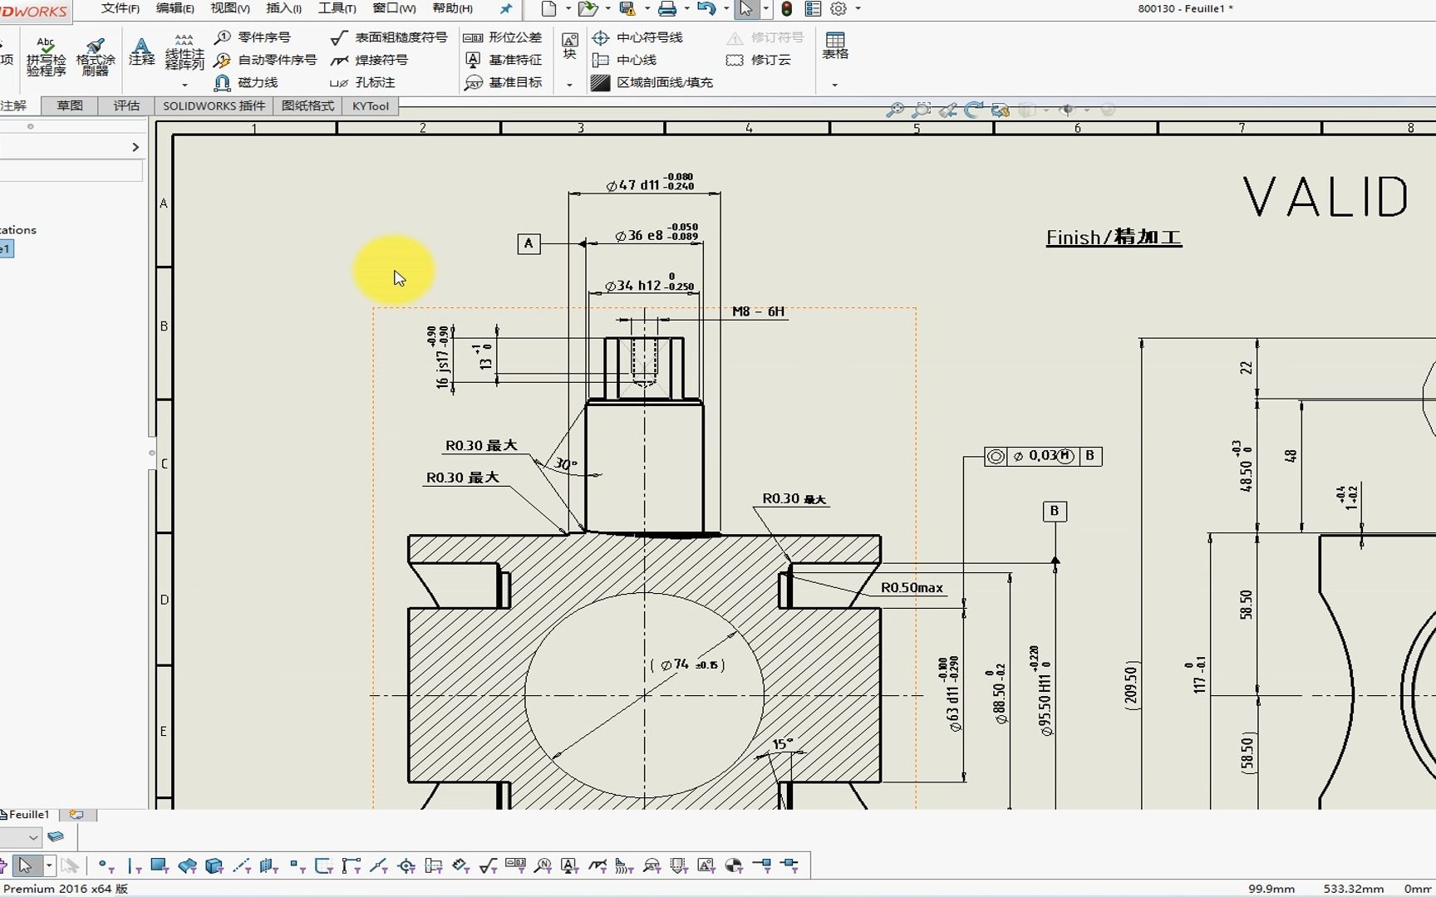Expand the left panel chevron arrow

(135, 146)
